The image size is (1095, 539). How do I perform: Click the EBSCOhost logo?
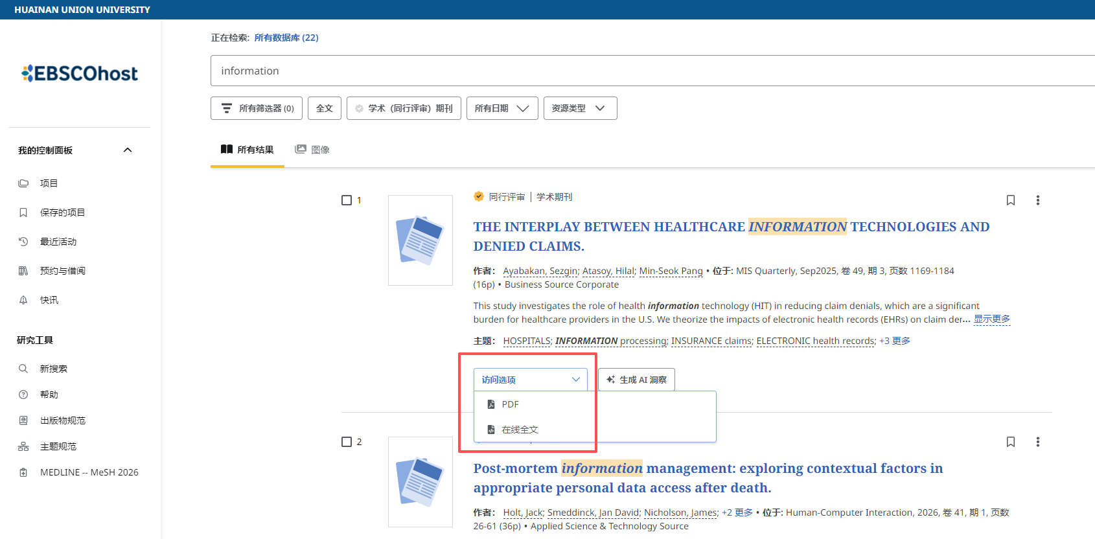tap(80, 73)
